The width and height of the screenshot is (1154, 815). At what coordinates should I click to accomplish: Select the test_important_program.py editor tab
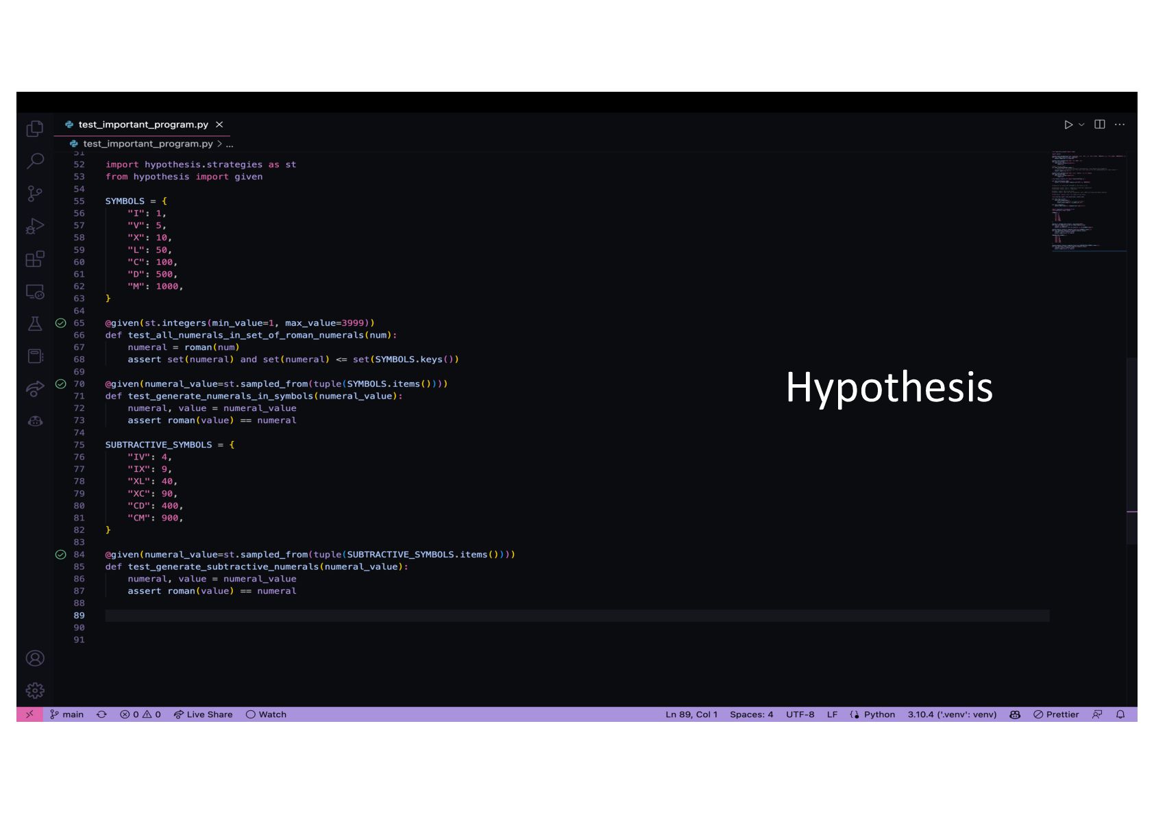point(143,125)
